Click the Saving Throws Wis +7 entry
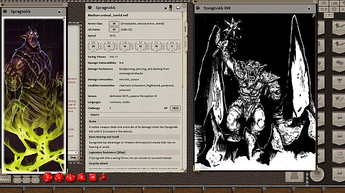 pos(113,57)
